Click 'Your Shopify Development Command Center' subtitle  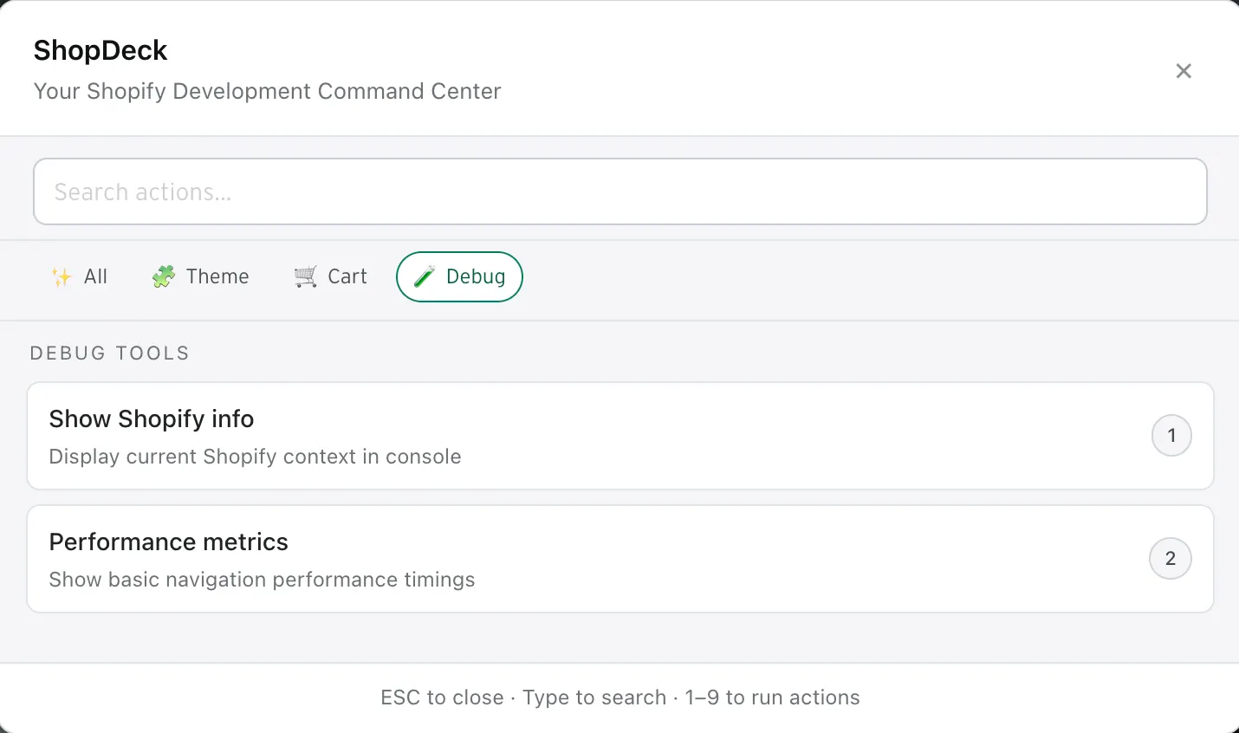(268, 92)
